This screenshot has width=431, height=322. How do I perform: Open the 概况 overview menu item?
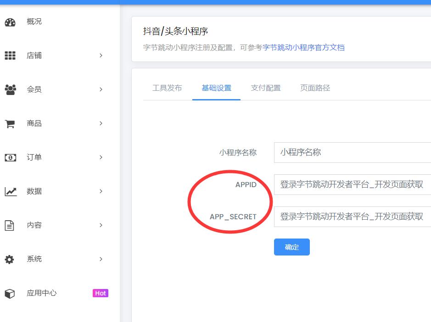[x=34, y=22]
